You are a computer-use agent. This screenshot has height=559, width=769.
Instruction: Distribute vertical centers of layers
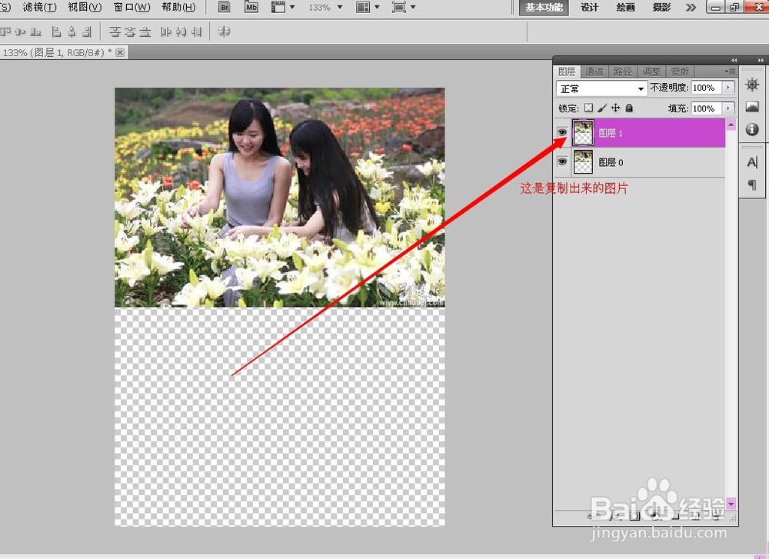(x=130, y=32)
